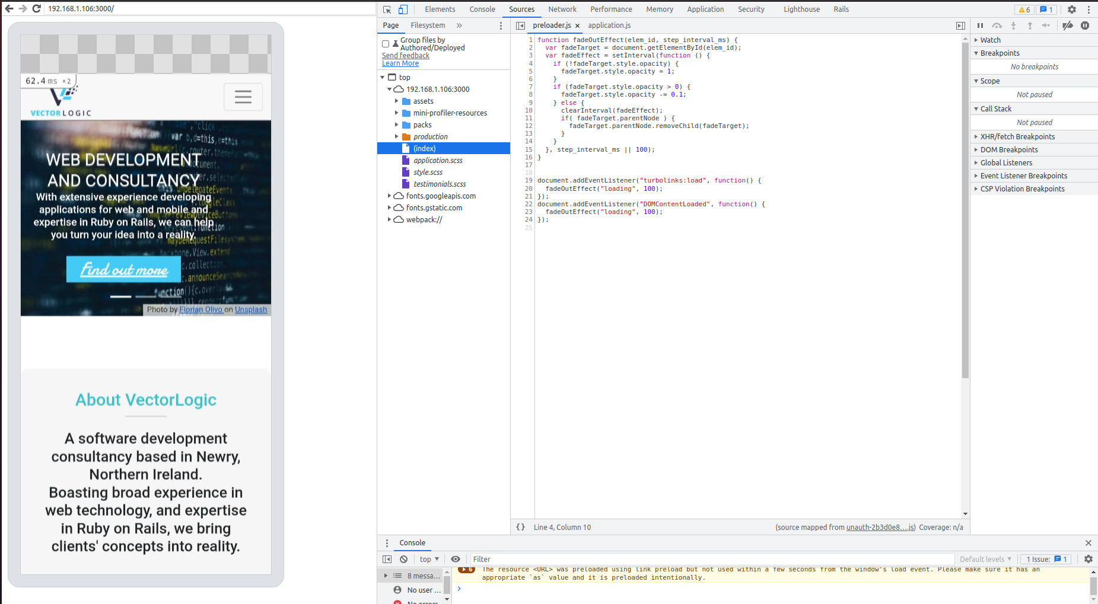Image resolution: width=1098 pixels, height=604 pixels.
Task: Open the unauth source map link
Action: (x=880, y=527)
